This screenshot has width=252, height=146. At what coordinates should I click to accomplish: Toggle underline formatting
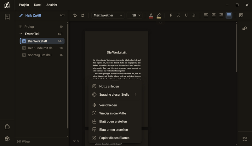click(x=186, y=15)
